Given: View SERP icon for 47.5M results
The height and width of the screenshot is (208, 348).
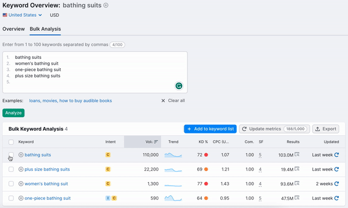Looking at the screenshot, I should pyautogui.click(x=297, y=198).
